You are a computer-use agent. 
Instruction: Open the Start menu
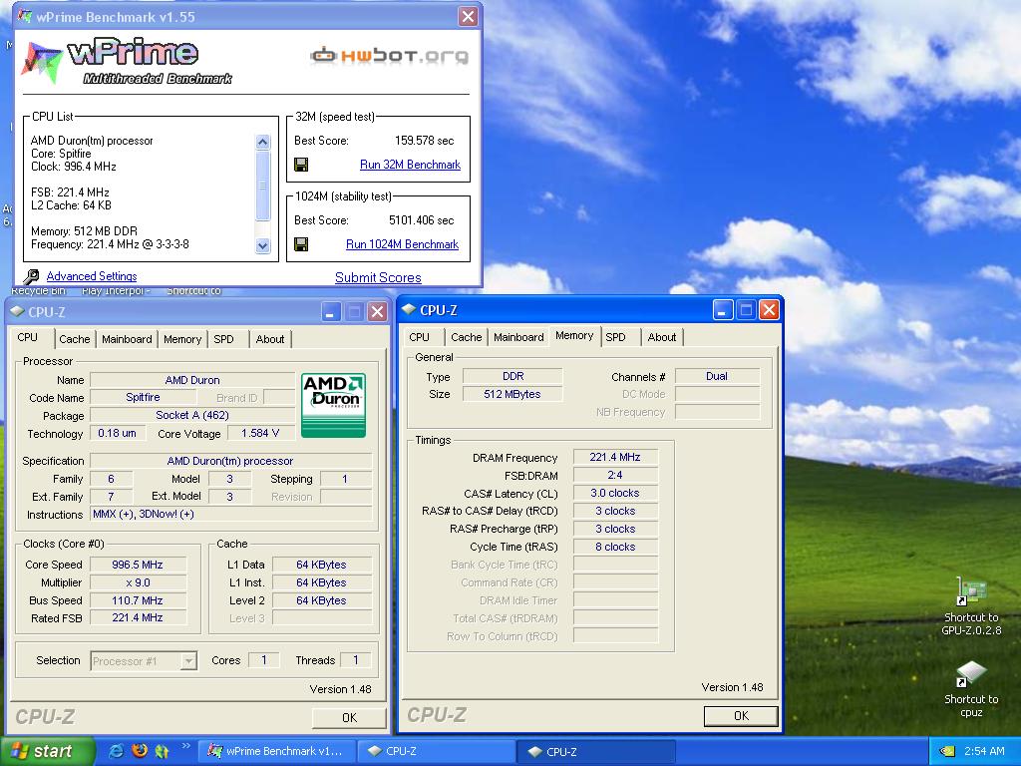[47, 751]
